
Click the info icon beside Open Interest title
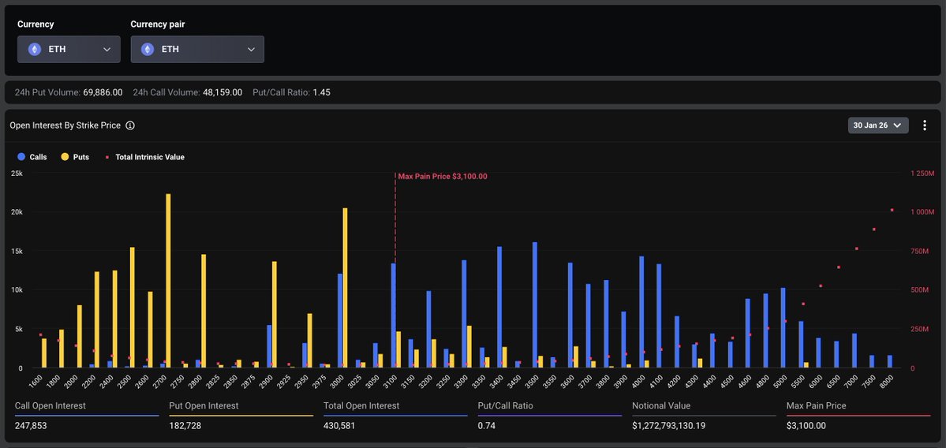(x=130, y=125)
